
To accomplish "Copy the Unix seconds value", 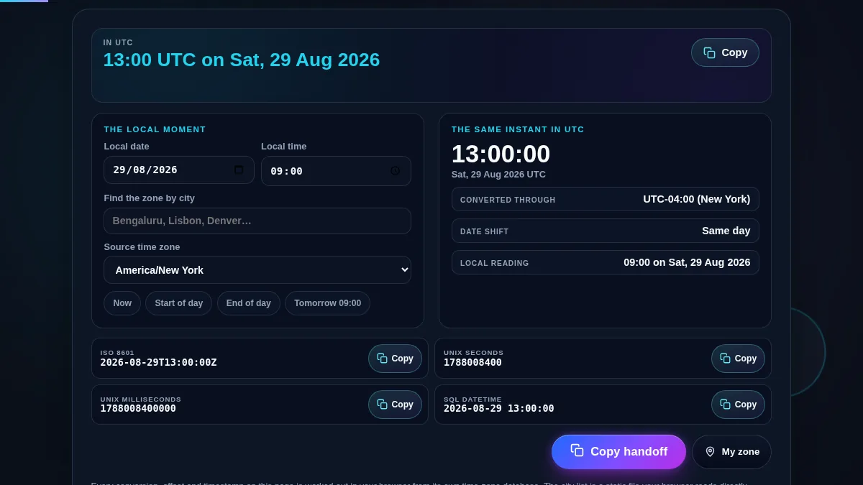I will coord(738,359).
